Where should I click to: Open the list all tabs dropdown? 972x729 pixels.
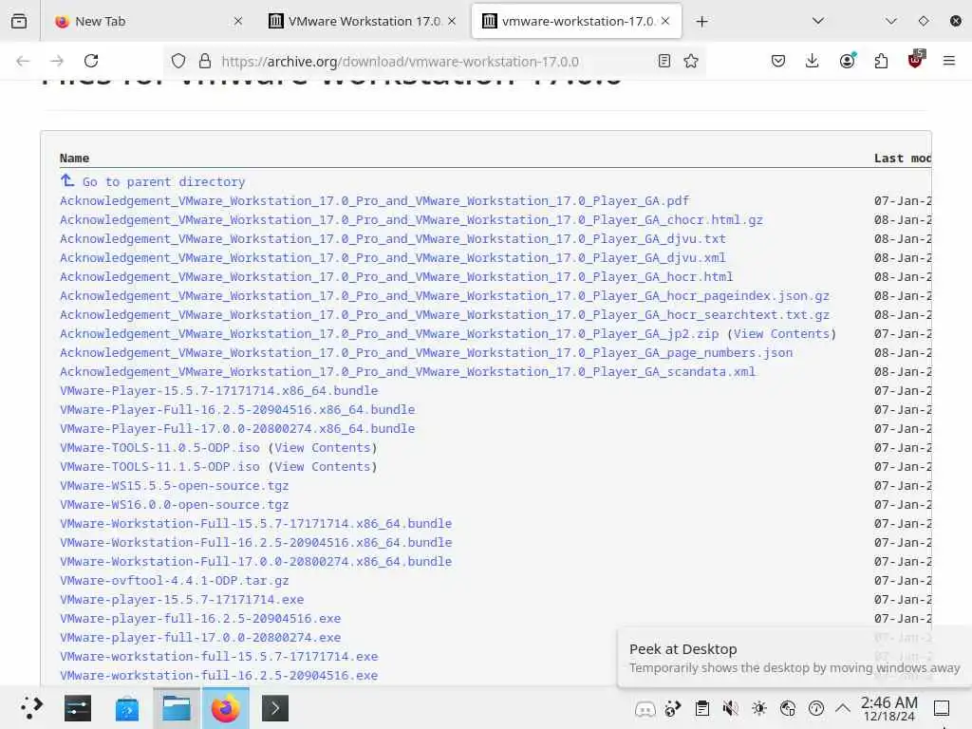click(x=818, y=21)
